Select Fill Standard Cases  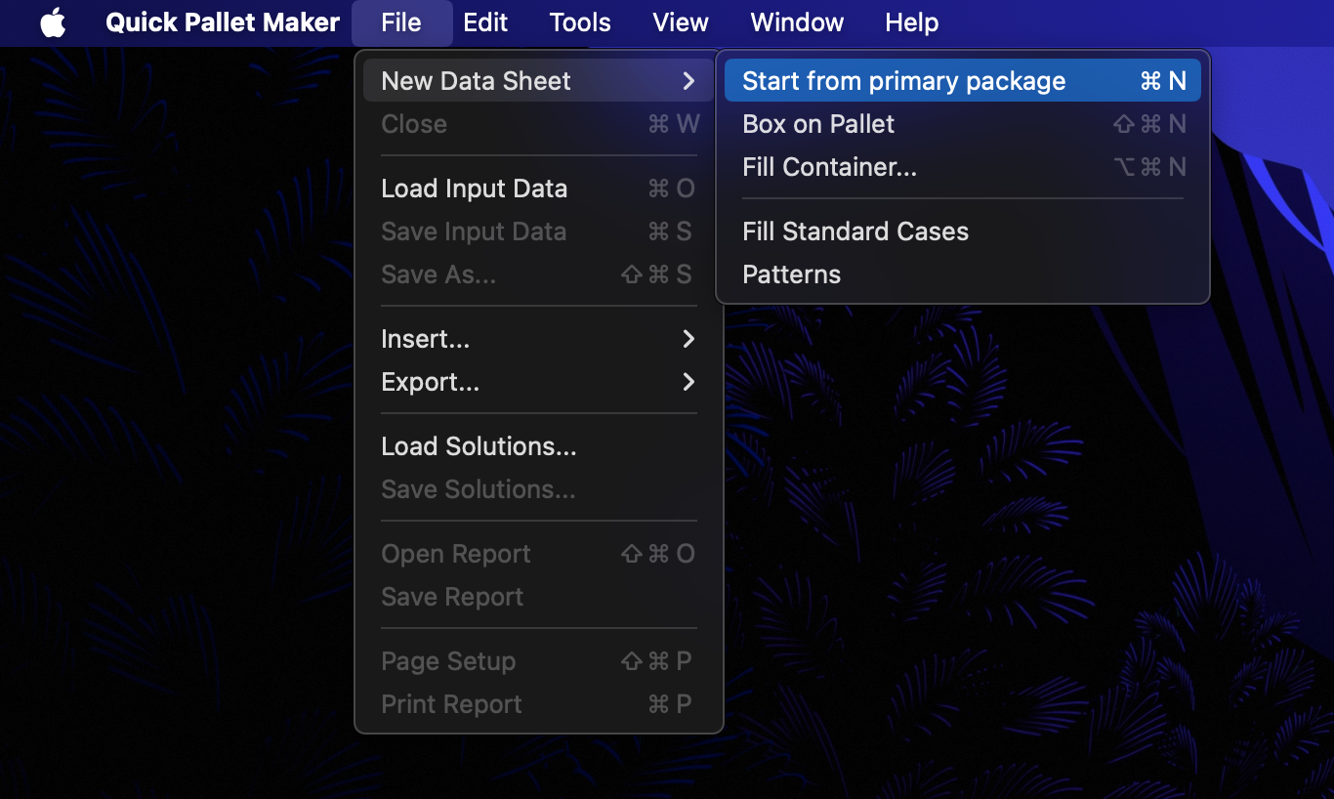click(x=963, y=231)
